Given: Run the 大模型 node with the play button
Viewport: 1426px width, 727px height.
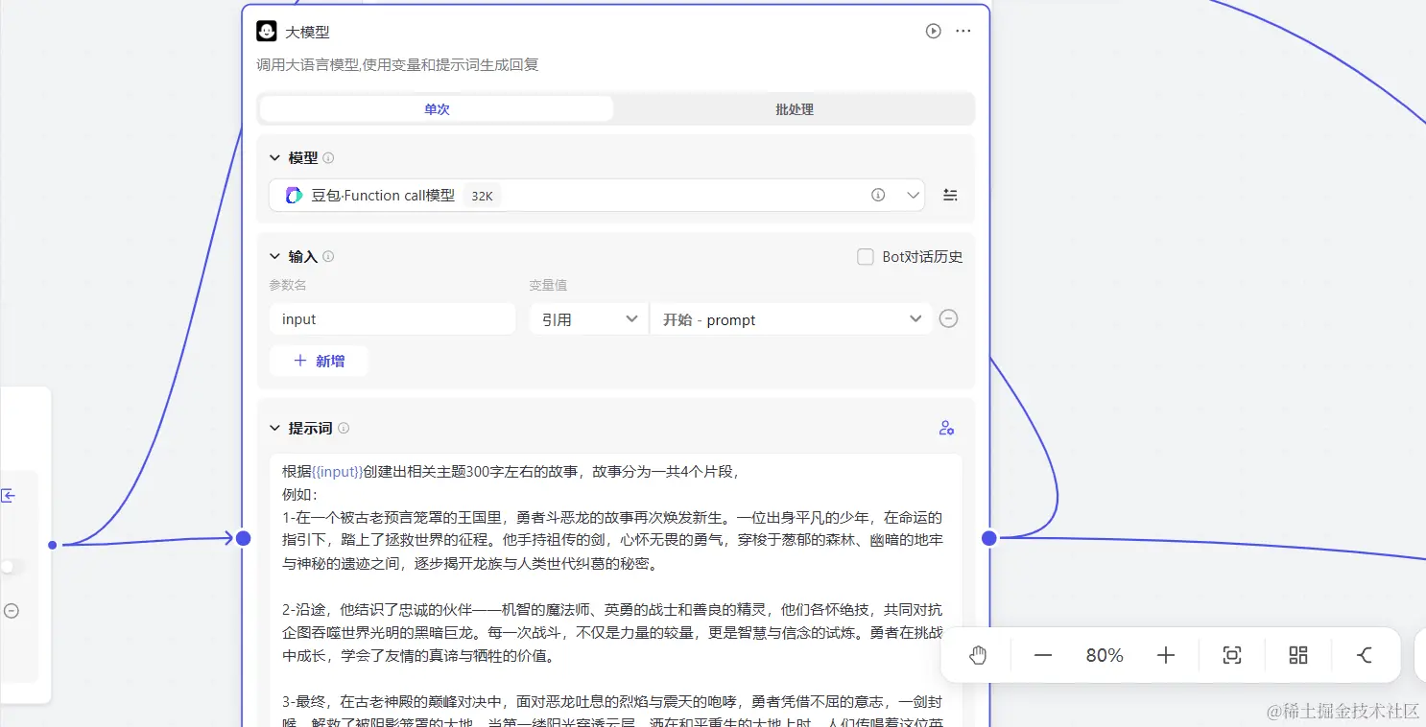Looking at the screenshot, I should point(933,32).
